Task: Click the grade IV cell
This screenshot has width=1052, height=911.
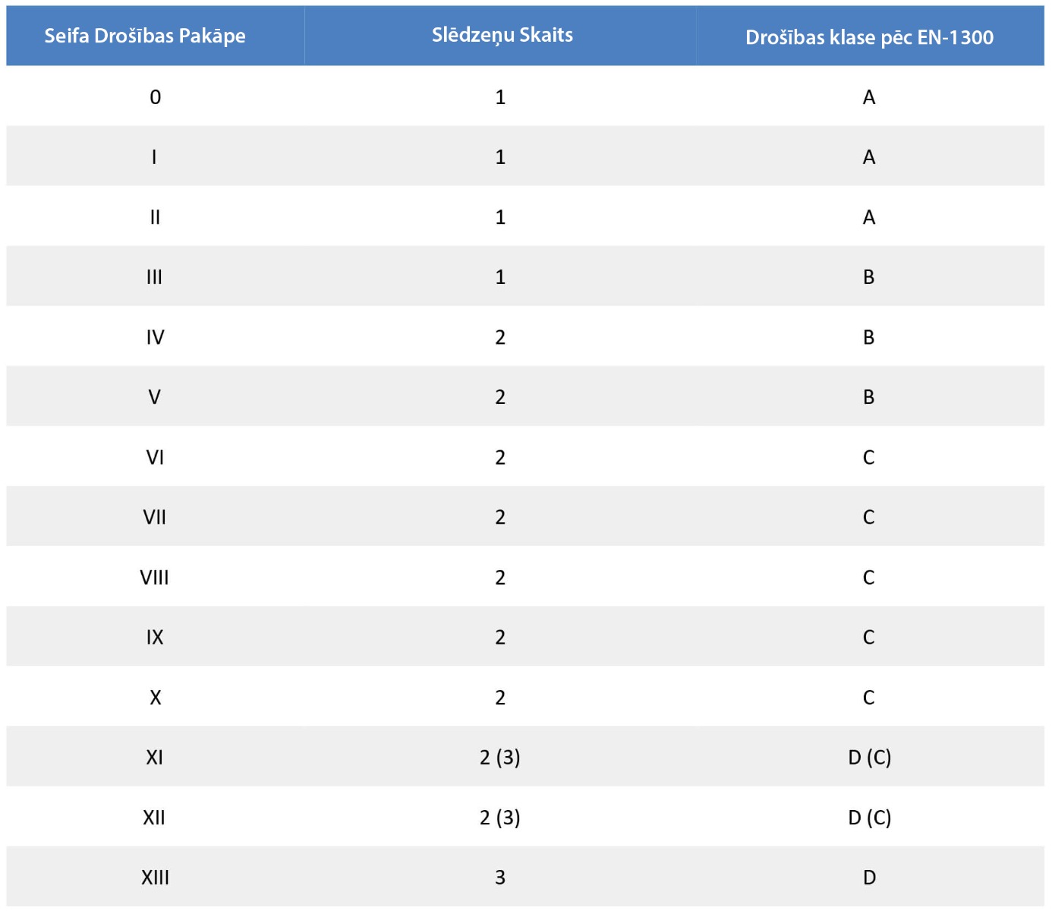Action: click(155, 337)
